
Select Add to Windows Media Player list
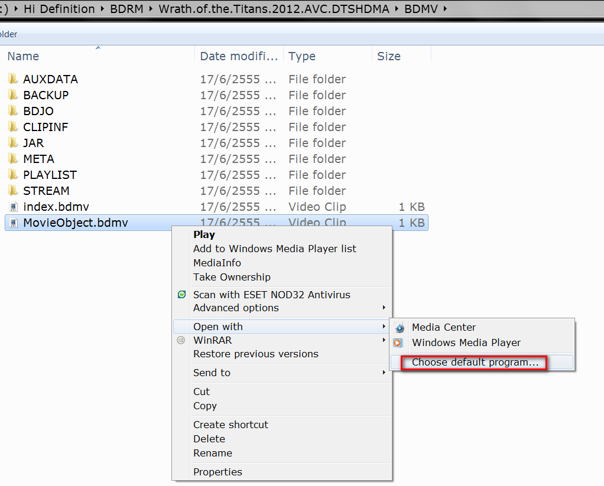coord(275,249)
